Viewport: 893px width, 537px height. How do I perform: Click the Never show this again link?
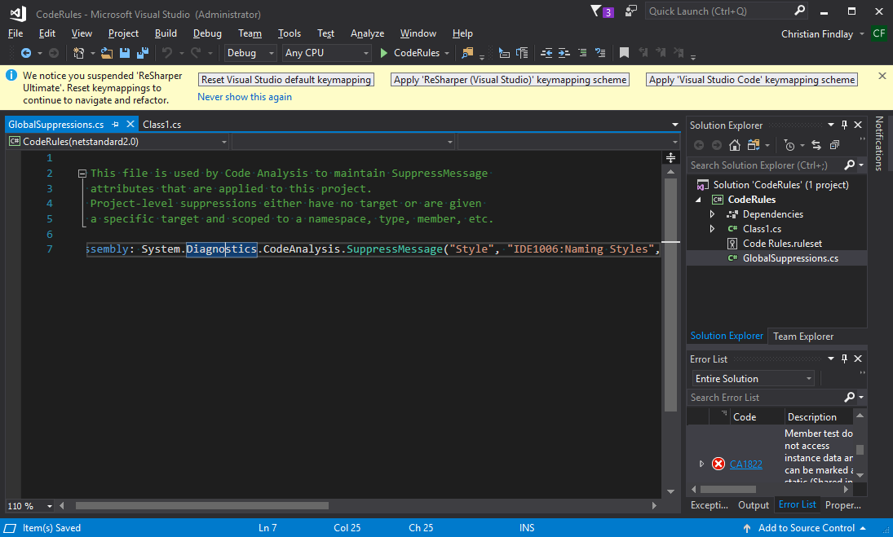[x=245, y=97]
